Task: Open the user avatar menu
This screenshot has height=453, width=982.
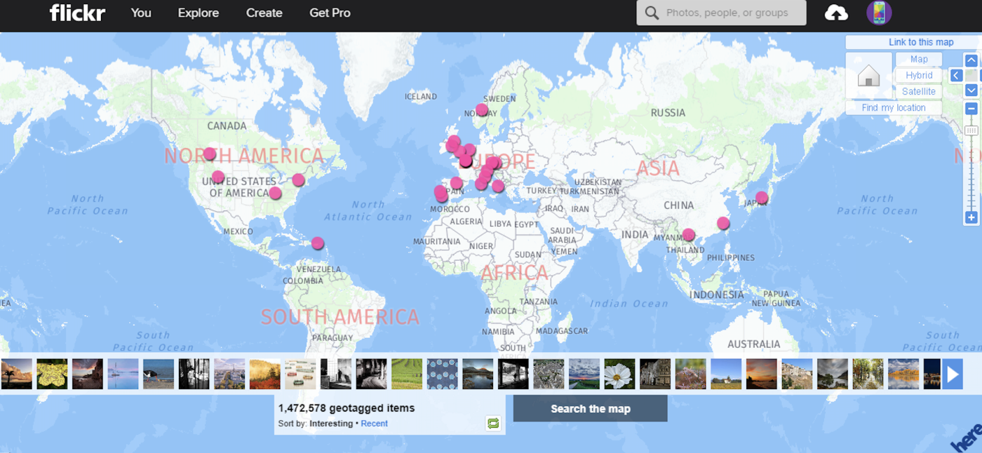Action: point(879,13)
